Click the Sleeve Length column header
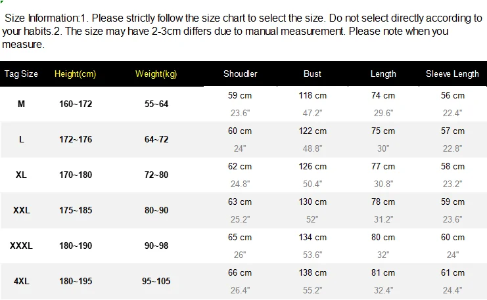487x300 pixels. click(x=452, y=74)
